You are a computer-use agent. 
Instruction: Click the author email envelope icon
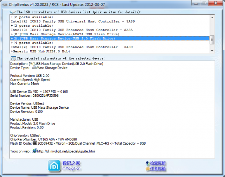point(148,169)
